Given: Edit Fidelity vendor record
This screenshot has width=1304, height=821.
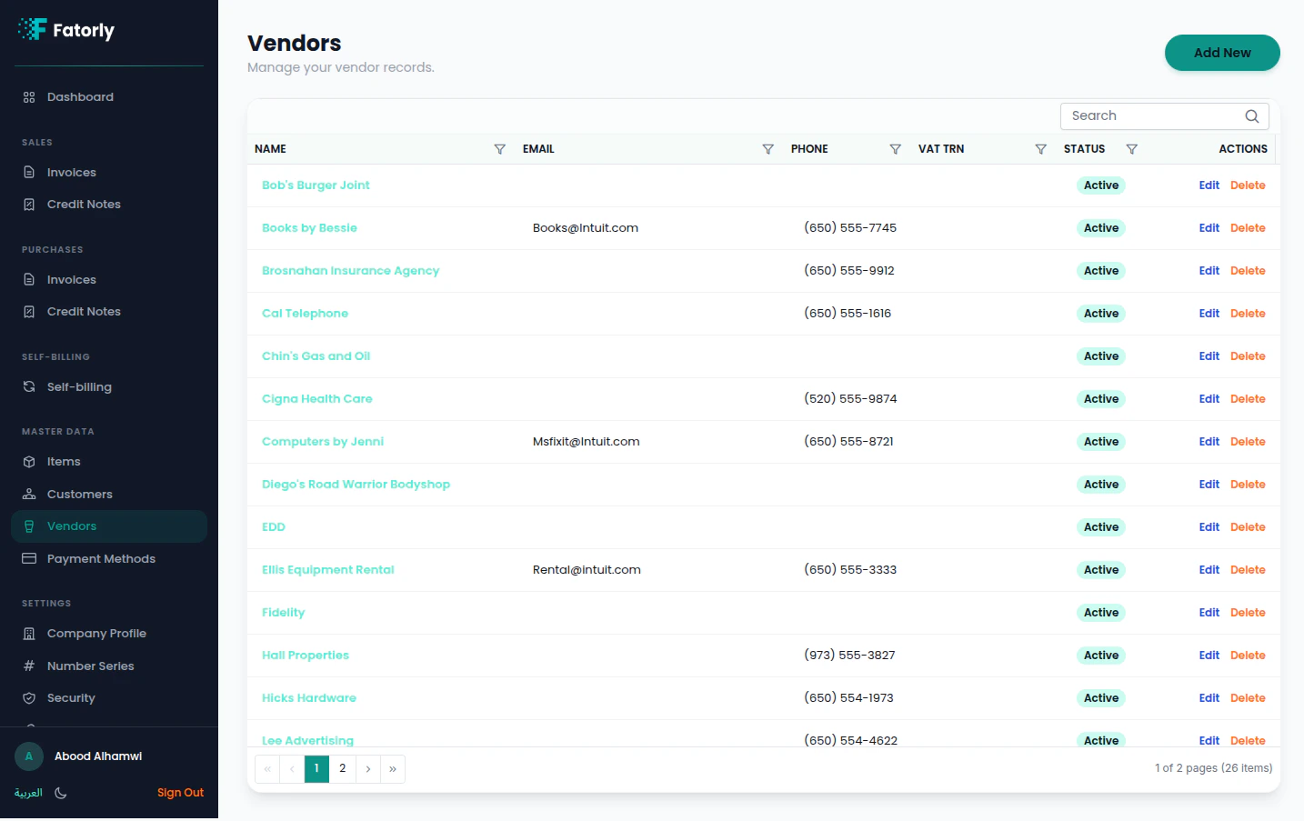Looking at the screenshot, I should tap(1209, 613).
